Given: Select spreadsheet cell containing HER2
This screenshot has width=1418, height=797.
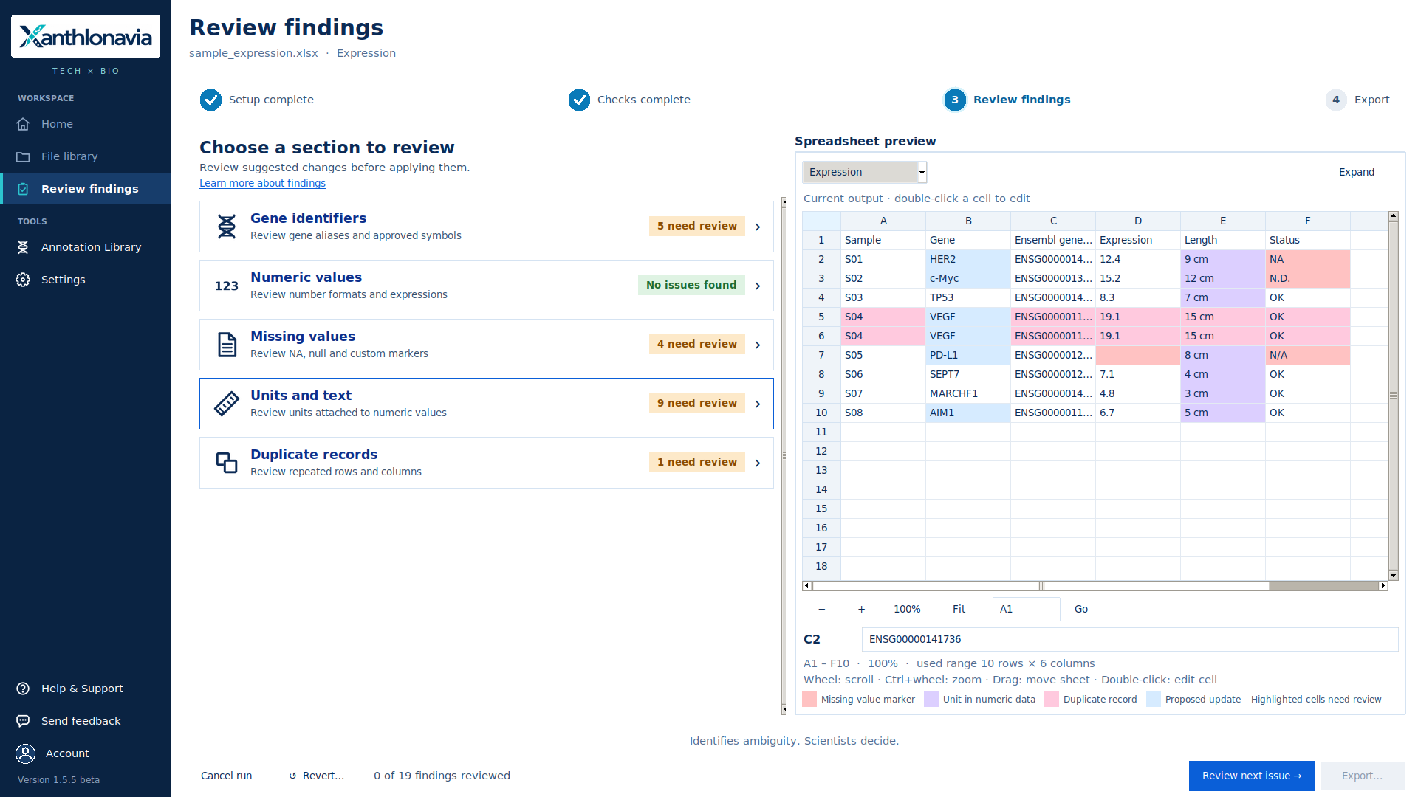Looking at the screenshot, I should (968, 259).
